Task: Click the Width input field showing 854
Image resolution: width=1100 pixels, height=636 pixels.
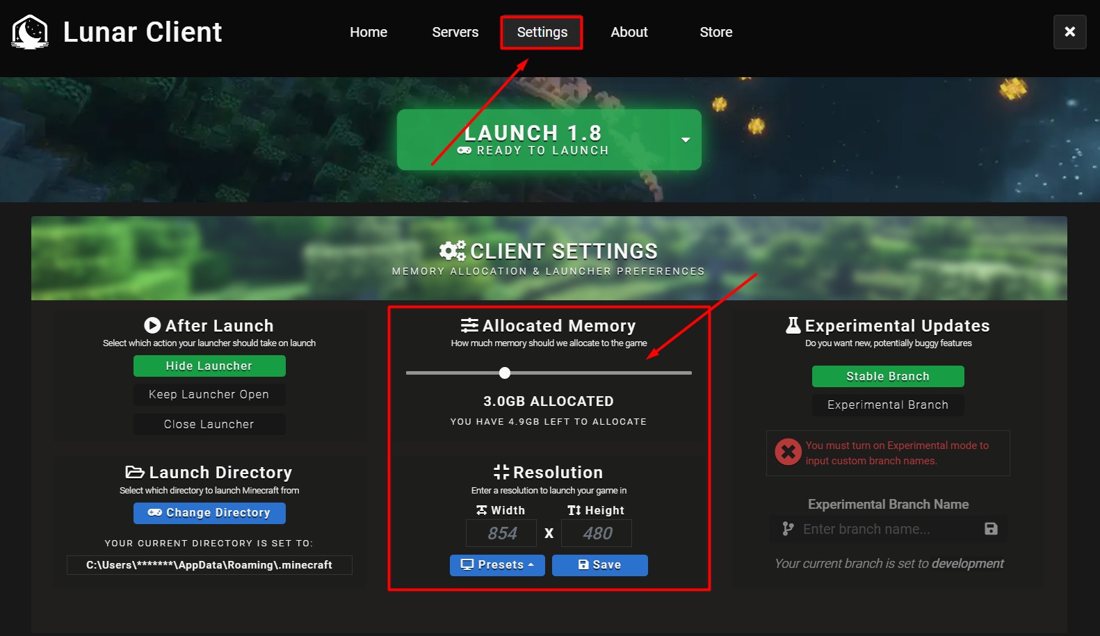Action: tap(501, 533)
